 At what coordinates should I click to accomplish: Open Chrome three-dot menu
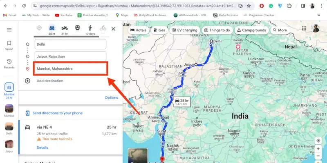coord(321,6)
